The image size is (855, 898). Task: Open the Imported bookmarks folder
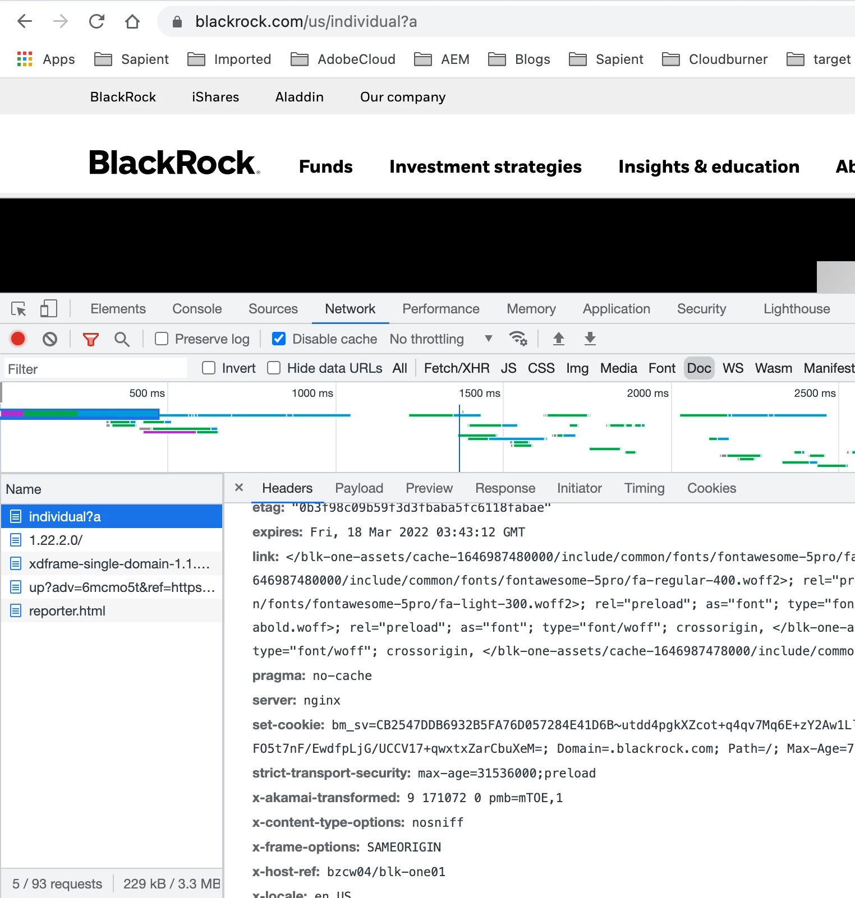[x=229, y=59]
